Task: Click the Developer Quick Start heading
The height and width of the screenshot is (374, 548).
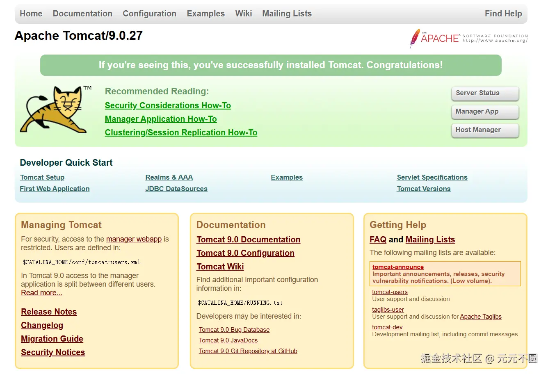Action: tap(66, 163)
